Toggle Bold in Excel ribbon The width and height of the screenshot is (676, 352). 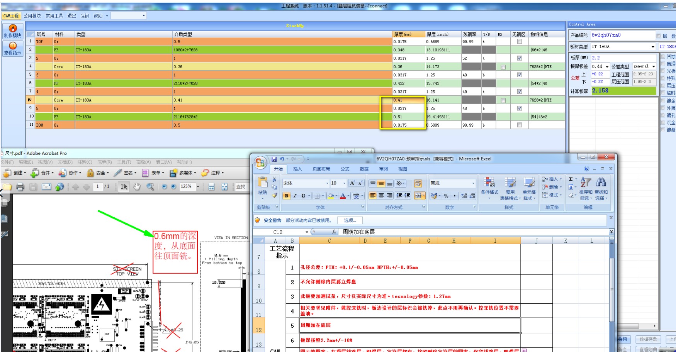point(286,196)
